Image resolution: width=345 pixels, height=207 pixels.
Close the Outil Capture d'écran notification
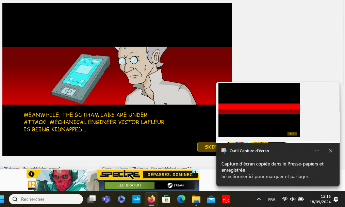pos(330,151)
